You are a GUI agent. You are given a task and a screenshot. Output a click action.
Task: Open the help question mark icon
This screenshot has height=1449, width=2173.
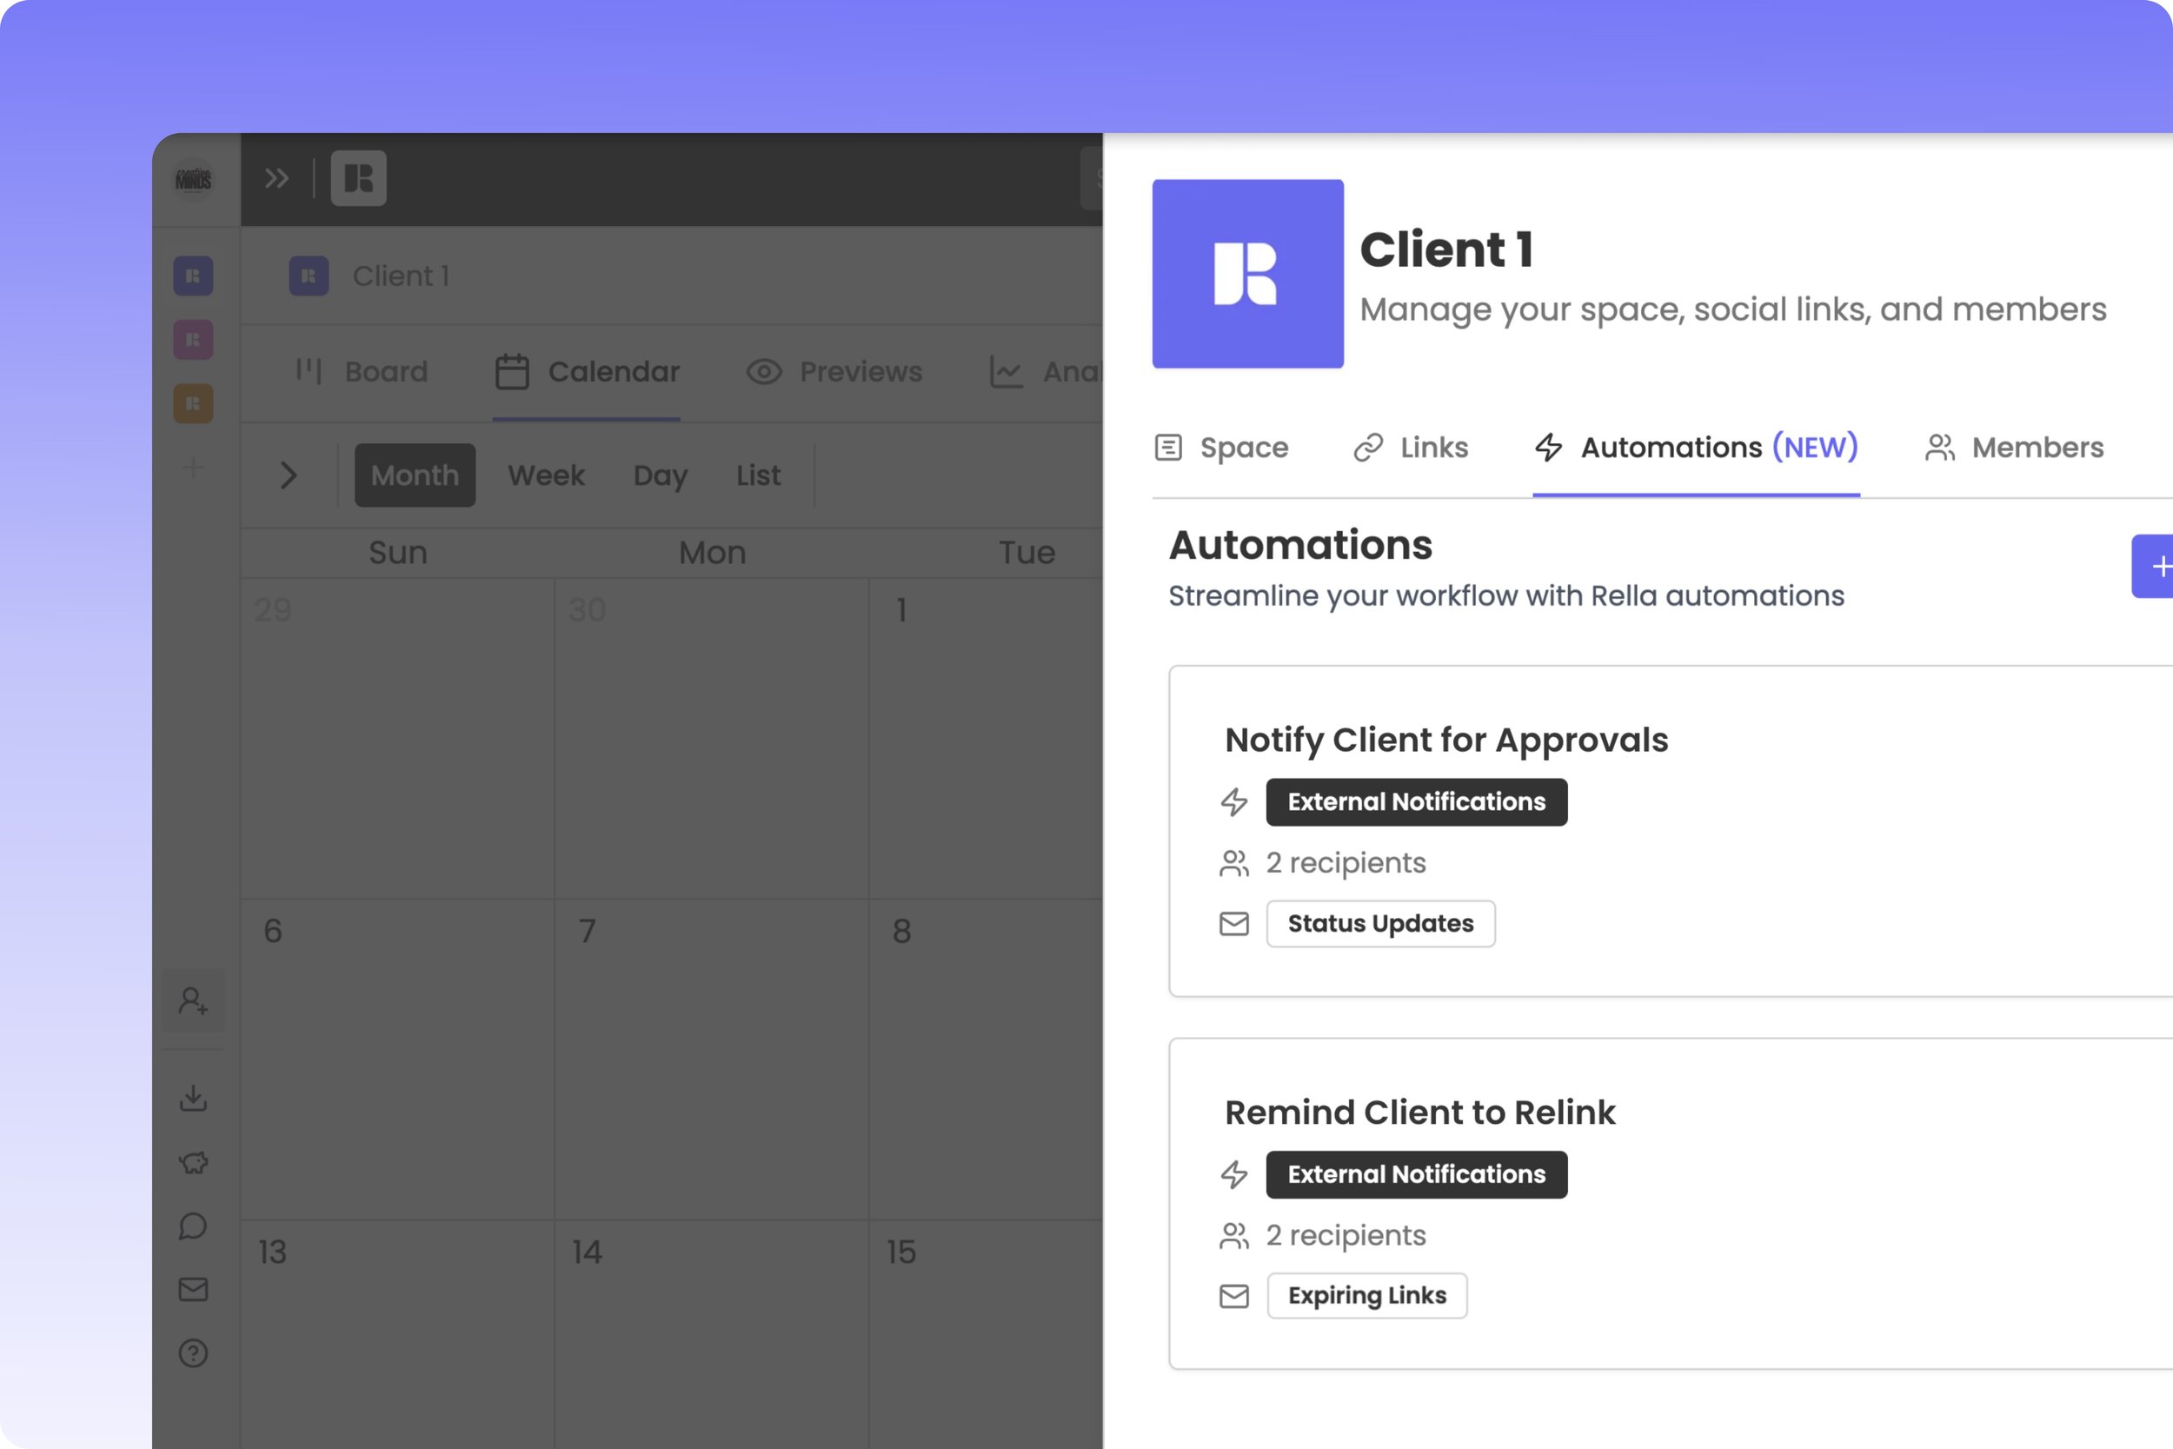193,1353
